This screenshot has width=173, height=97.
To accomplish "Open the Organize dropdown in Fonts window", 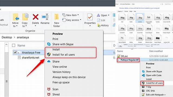I will (x=120, y=11).
